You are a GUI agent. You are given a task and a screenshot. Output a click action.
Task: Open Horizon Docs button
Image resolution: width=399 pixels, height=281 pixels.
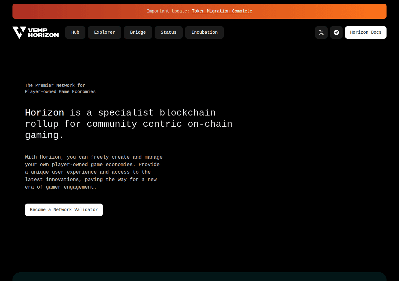point(366,32)
